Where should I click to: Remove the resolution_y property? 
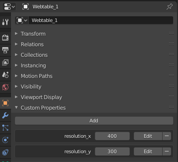(167, 151)
